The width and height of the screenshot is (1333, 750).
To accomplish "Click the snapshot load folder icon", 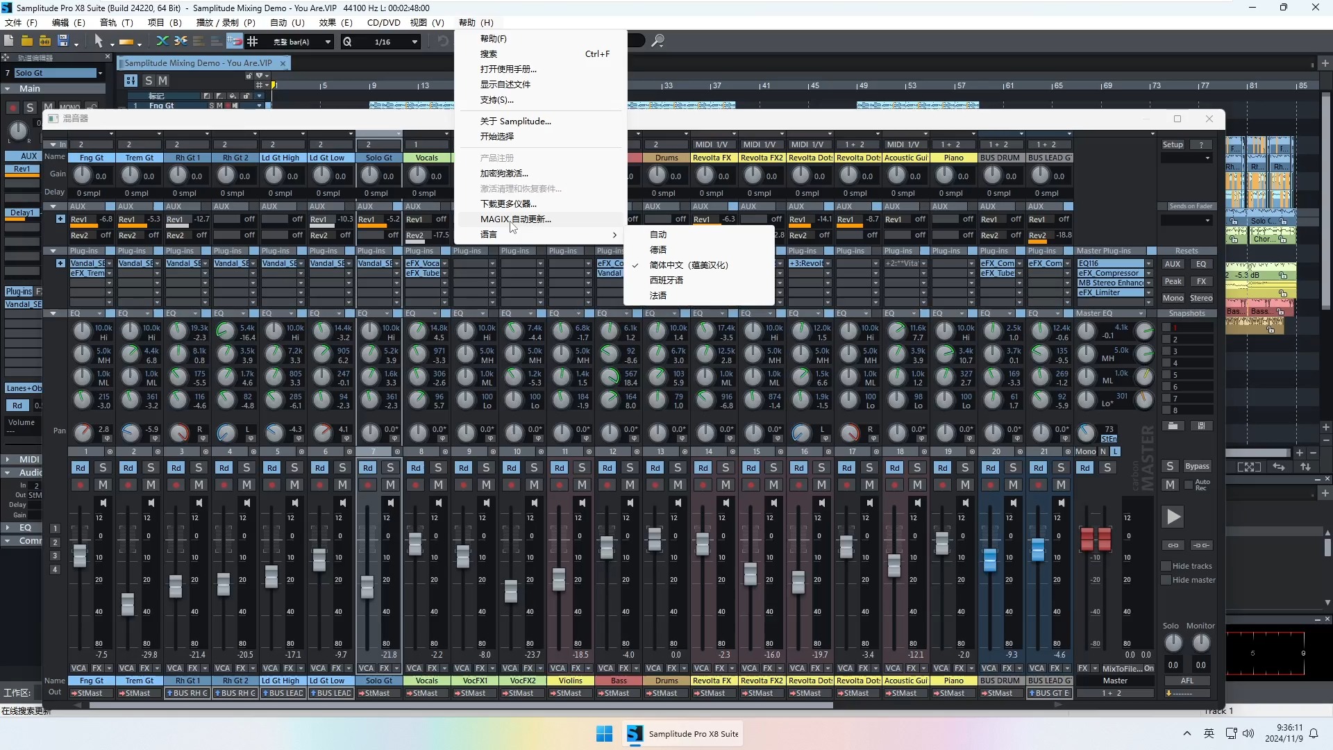I will pos(1173,426).
